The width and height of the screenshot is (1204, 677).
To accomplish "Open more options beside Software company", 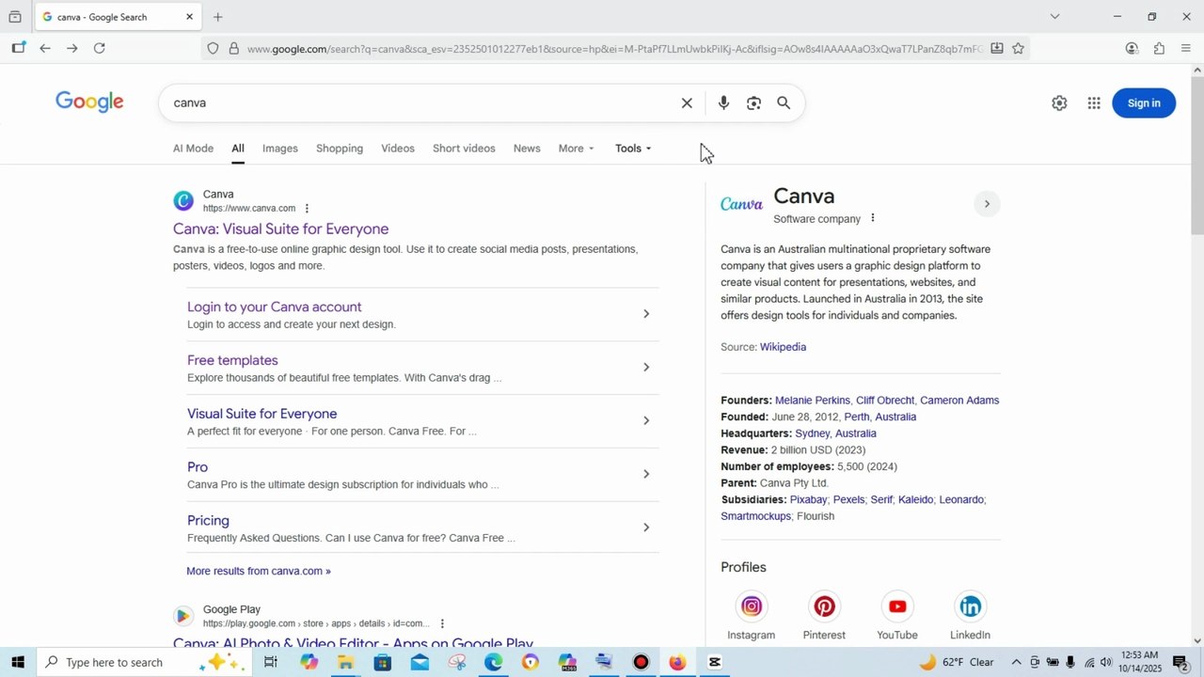I will click(x=873, y=218).
